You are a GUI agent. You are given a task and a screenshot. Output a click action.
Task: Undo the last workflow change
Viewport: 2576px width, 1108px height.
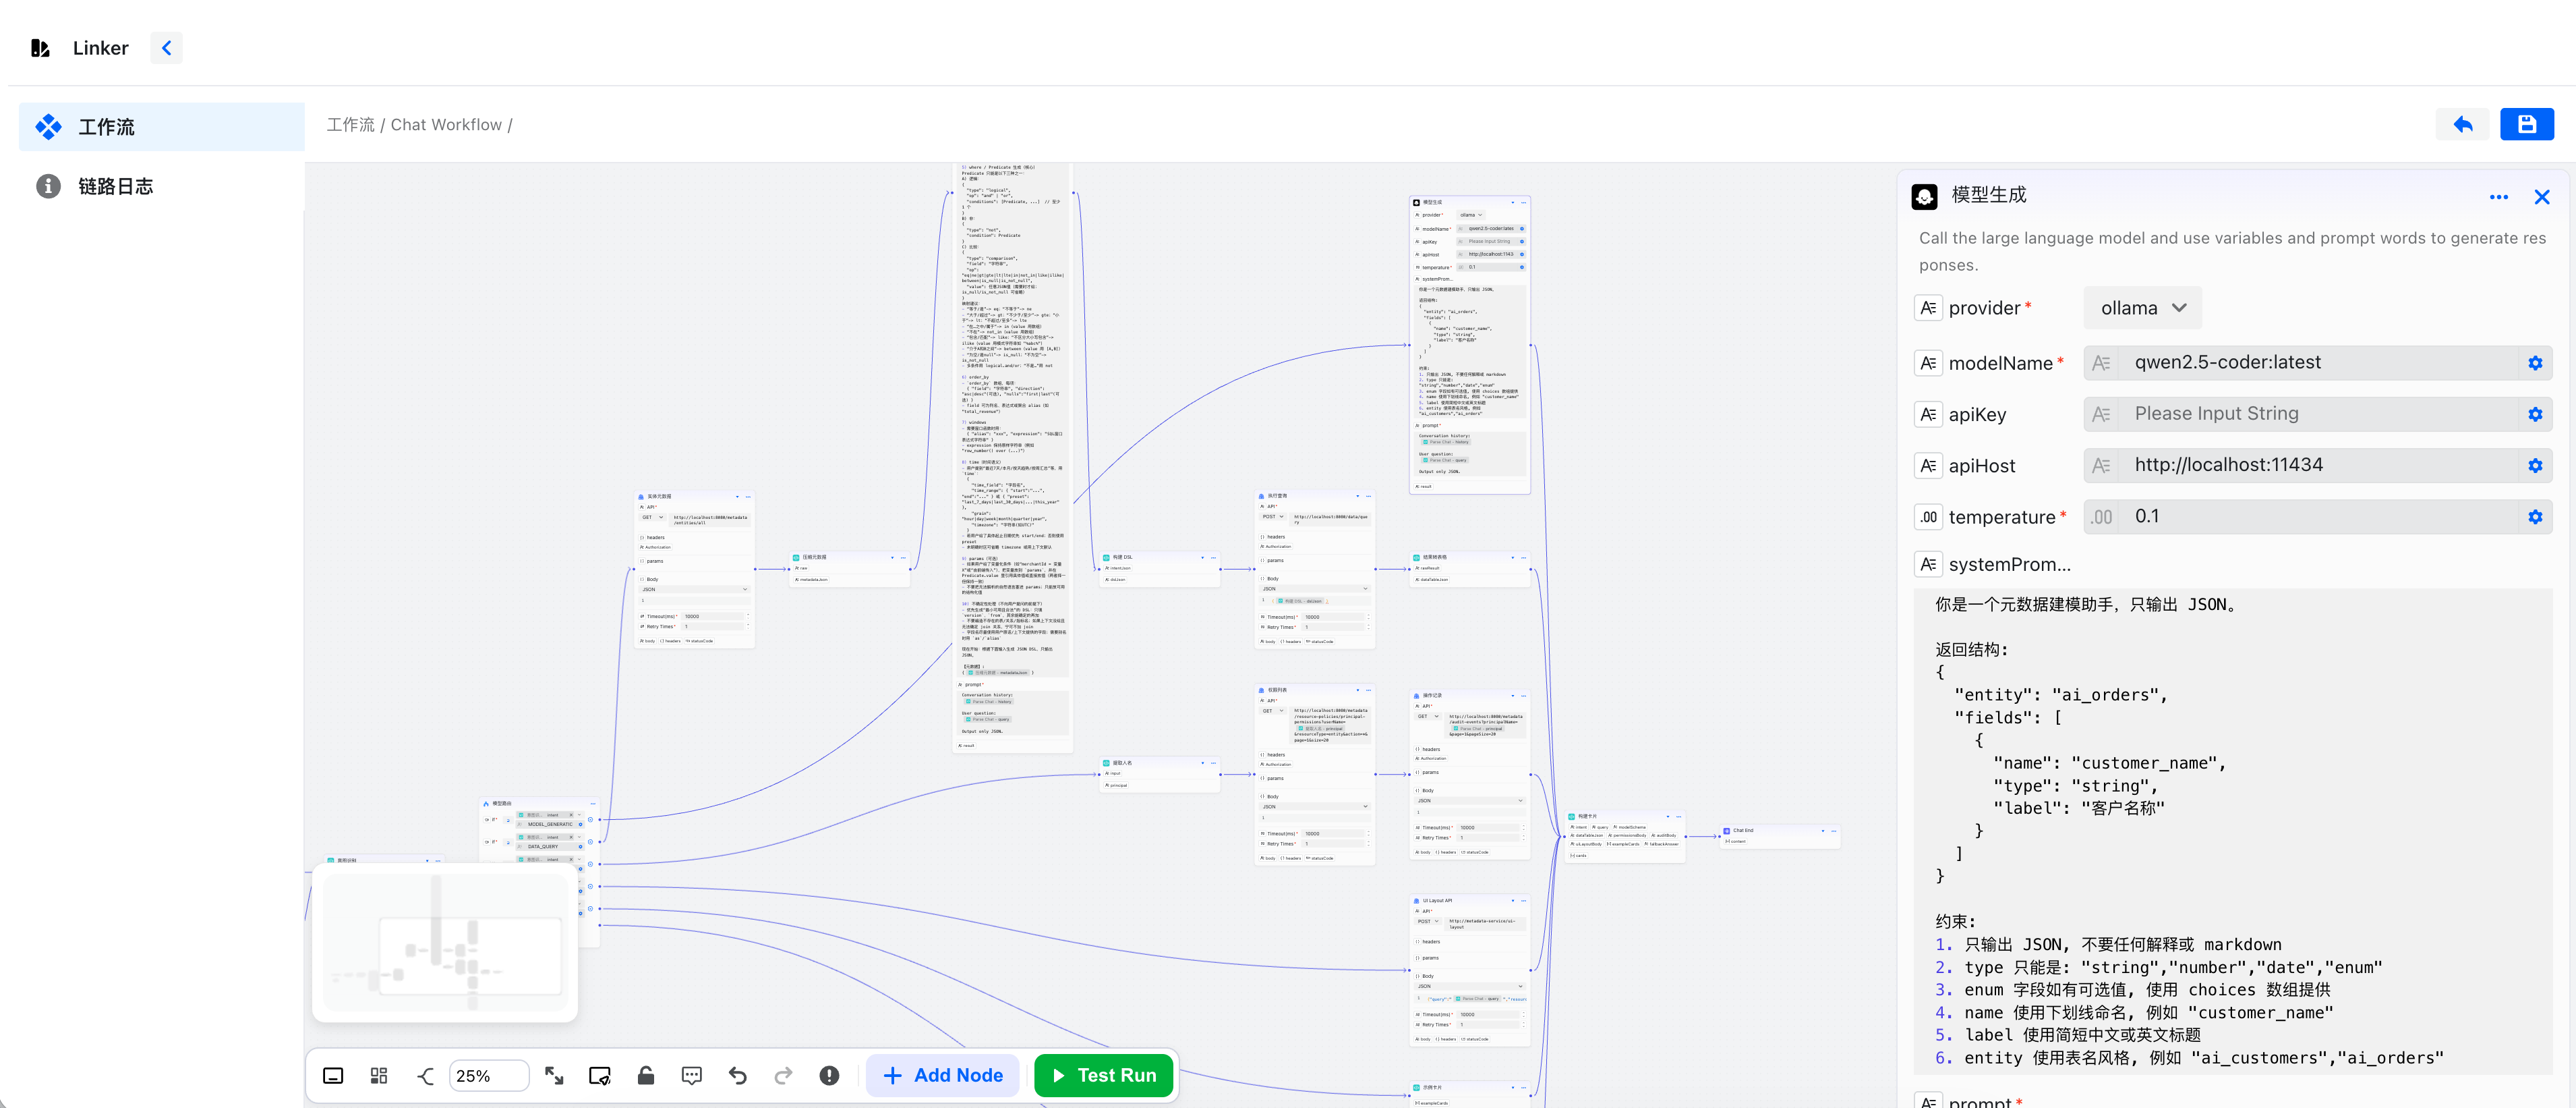tap(738, 1075)
